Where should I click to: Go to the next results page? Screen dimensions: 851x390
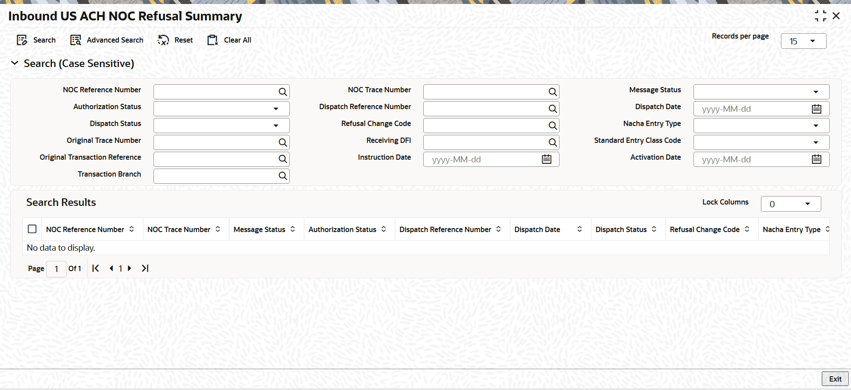(x=130, y=268)
